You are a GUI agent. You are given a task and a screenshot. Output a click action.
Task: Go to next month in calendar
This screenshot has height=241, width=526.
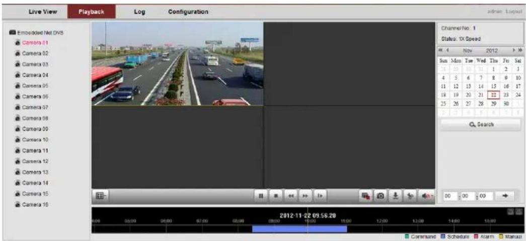tap(514, 50)
